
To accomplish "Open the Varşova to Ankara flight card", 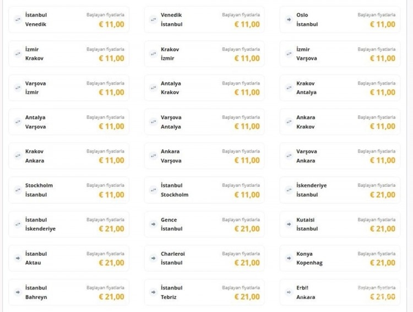I will 340,156.
